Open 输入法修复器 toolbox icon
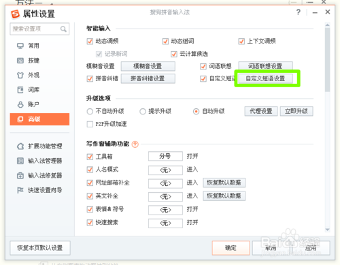The height and width of the screenshot is (265, 340). coord(20,176)
